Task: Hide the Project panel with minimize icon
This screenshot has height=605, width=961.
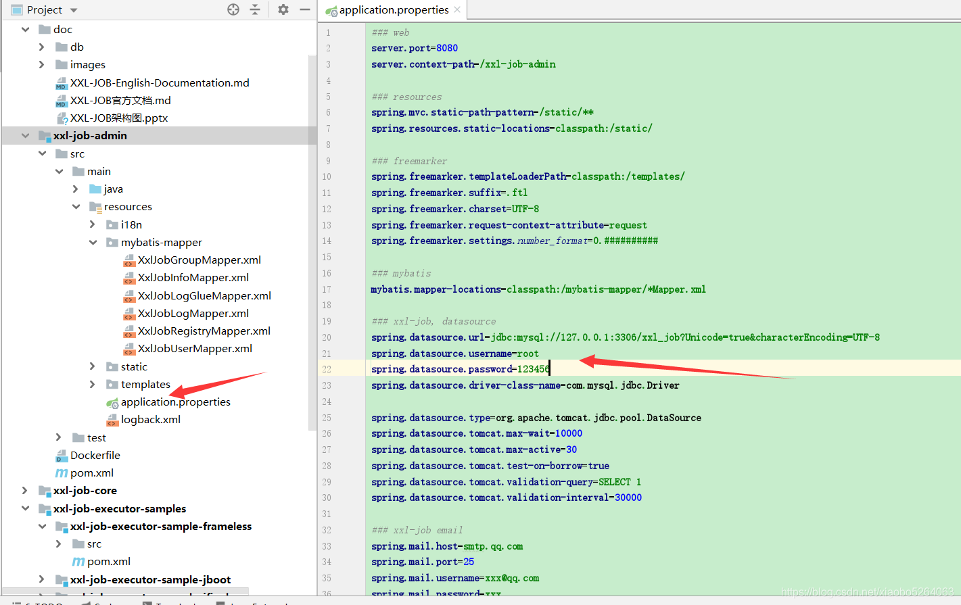Action: click(305, 9)
